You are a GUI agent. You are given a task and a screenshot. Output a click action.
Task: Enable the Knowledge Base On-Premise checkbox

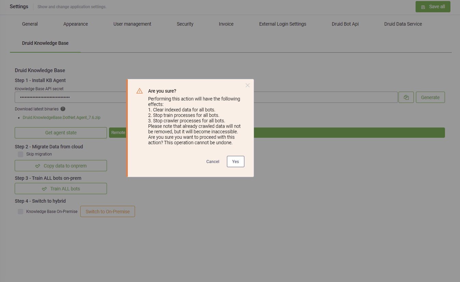(21, 212)
